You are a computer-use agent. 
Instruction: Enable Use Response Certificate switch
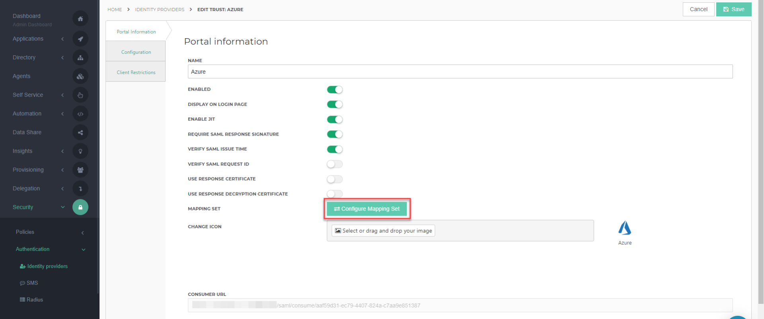click(x=335, y=179)
